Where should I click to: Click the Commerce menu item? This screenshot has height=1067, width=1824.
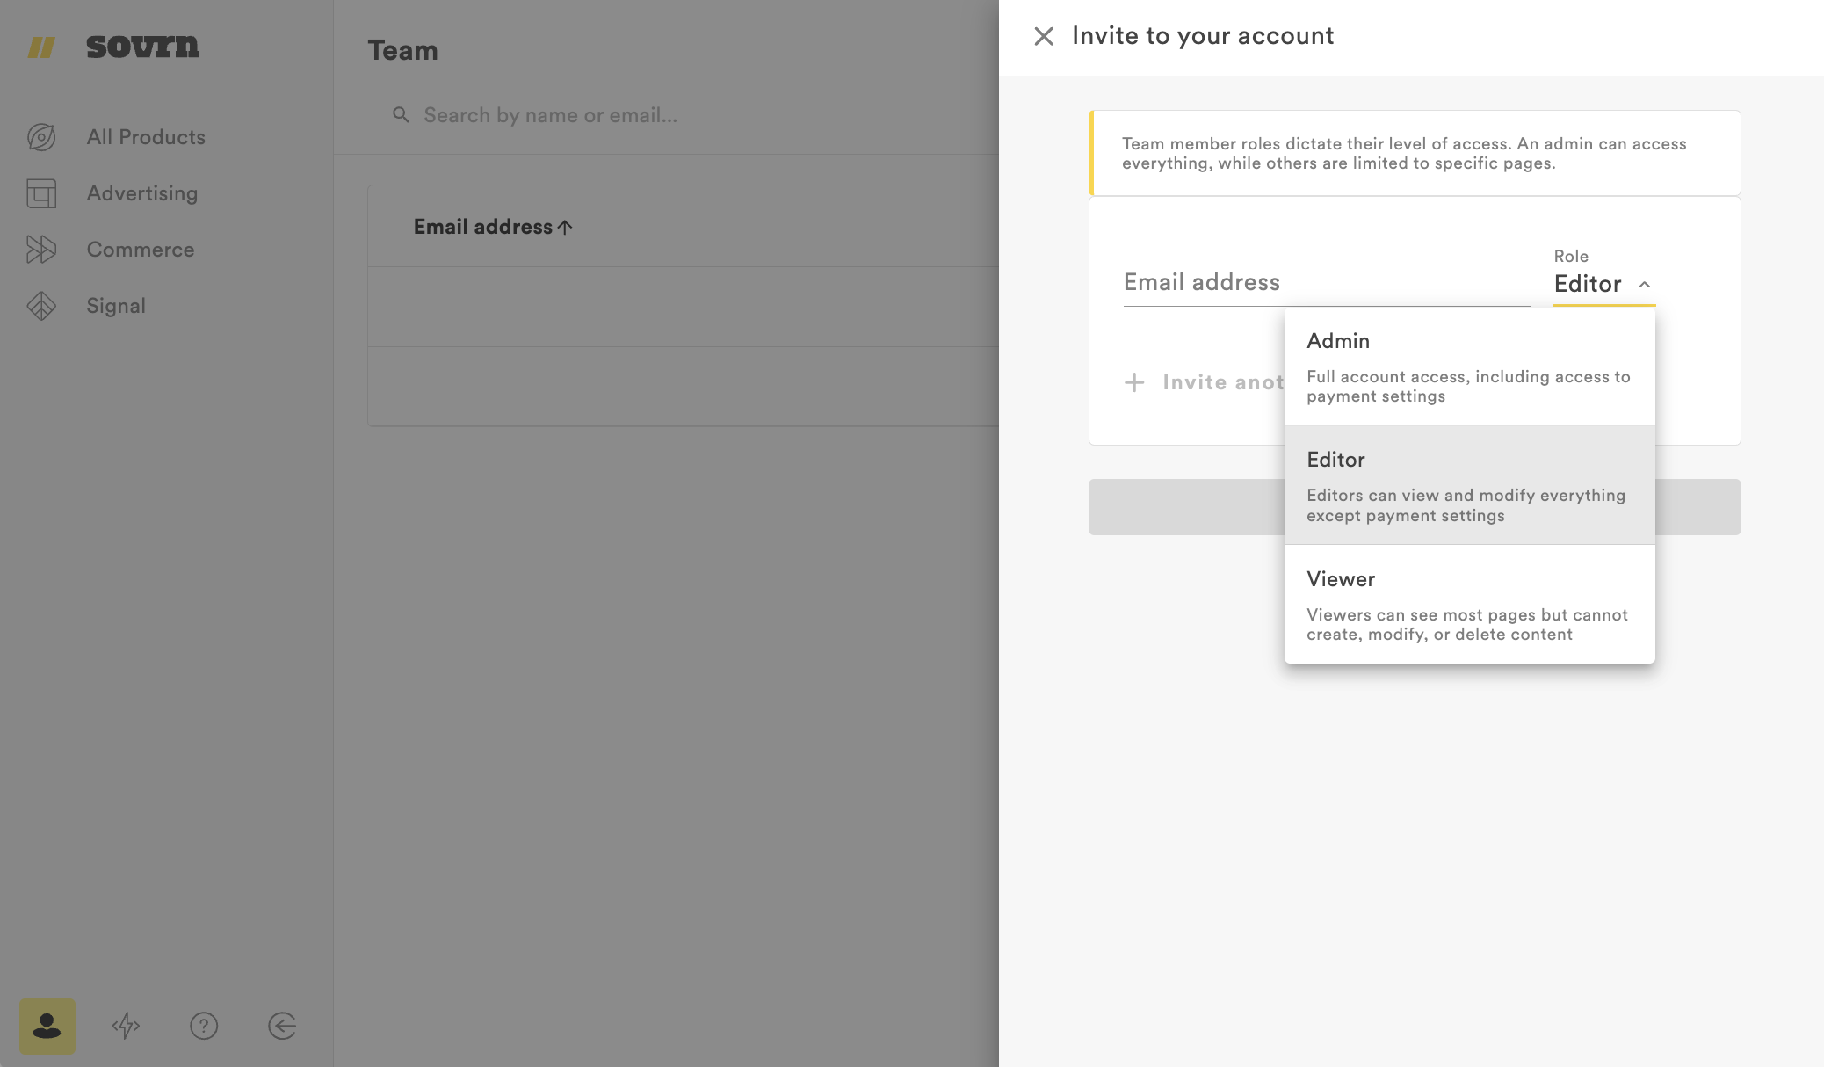[141, 249]
